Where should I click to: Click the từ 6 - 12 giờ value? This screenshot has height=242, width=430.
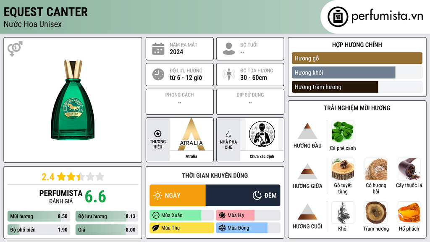[186, 78]
